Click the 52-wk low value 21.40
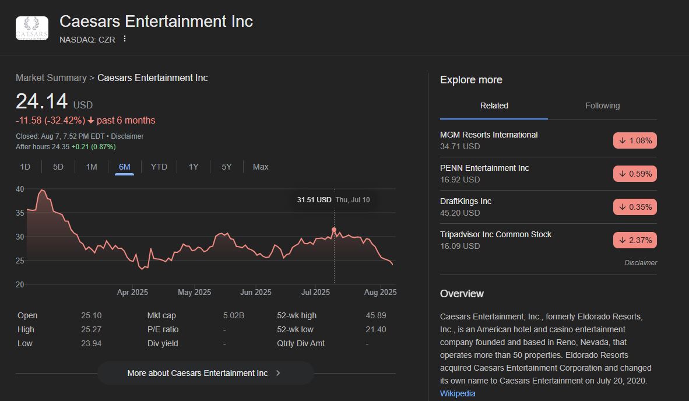689x401 pixels. [376, 329]
